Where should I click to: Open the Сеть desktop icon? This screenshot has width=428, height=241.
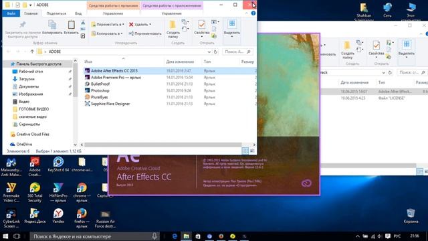point(387,10)
